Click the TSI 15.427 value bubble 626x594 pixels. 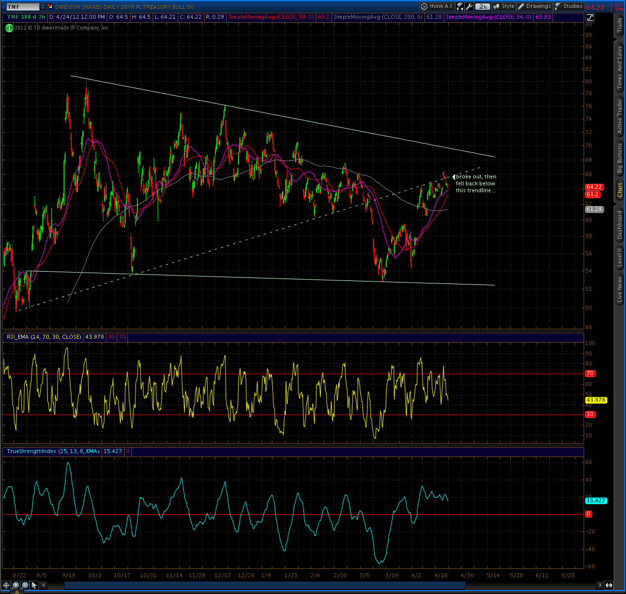(596, 501)
